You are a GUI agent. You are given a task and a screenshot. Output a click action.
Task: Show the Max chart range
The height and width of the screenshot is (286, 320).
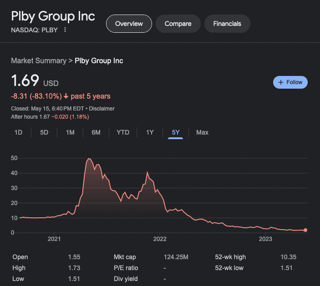[x=202, y=132]
